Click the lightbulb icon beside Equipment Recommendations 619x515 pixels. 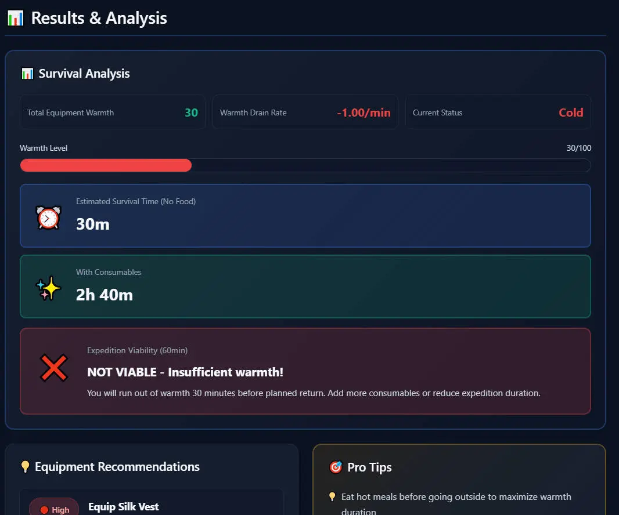click(25, 467)
